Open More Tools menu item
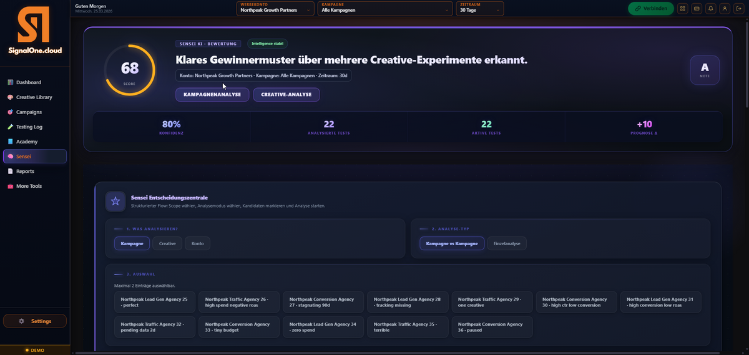 [x=35, y=186]
